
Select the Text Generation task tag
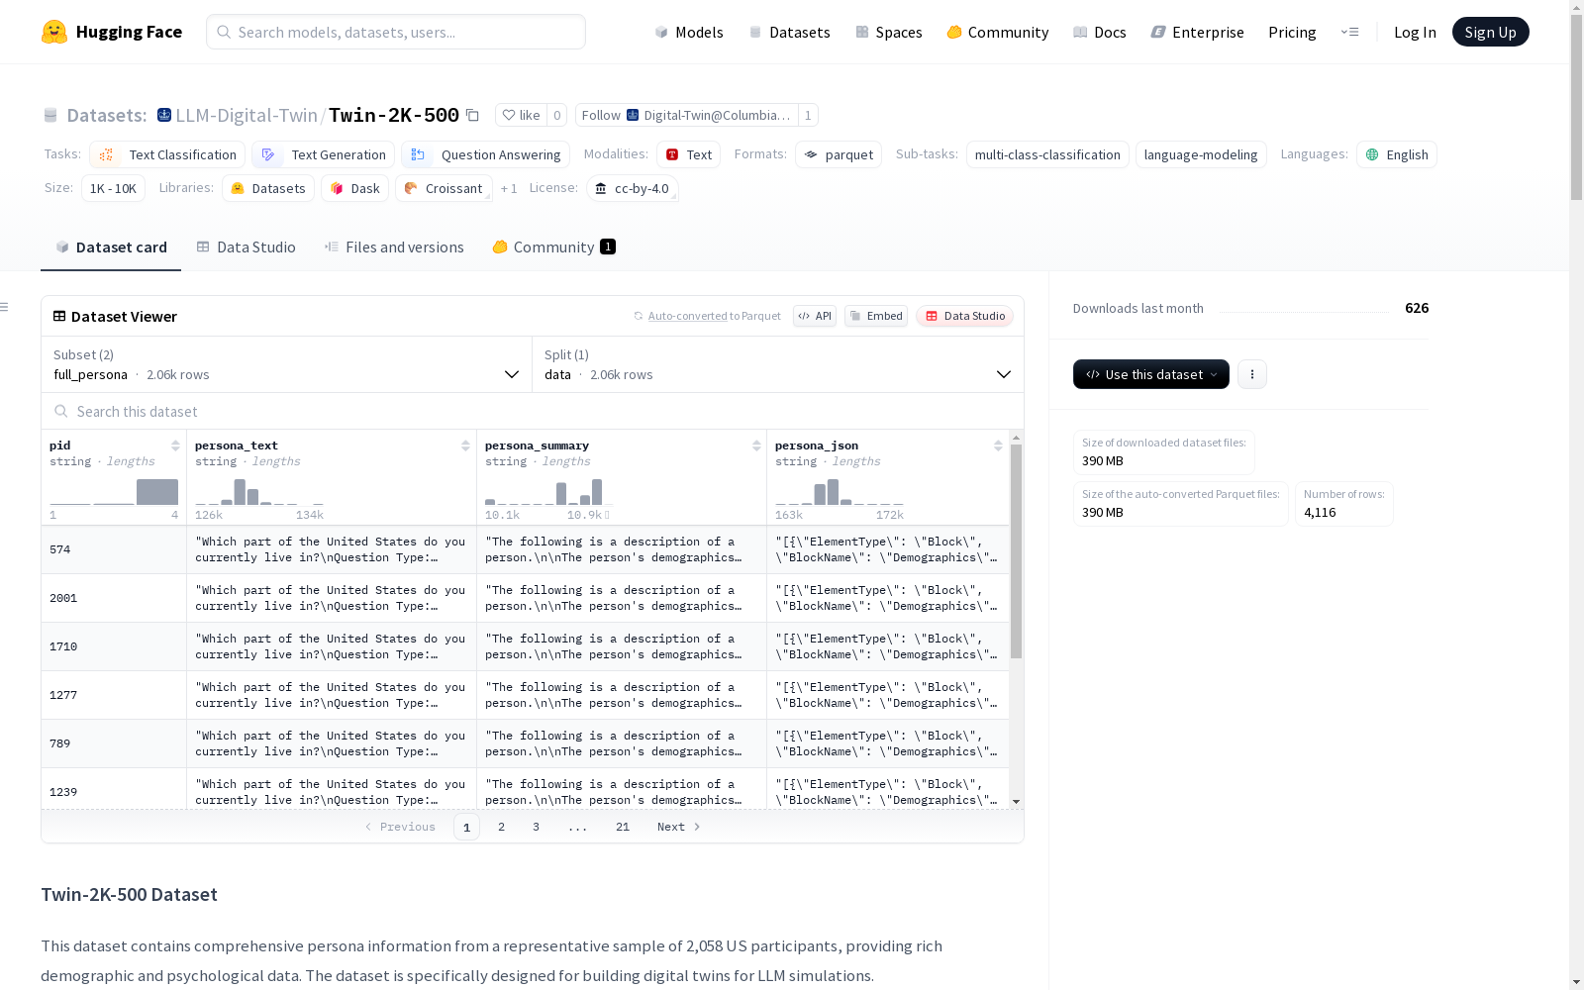[323, 154]
